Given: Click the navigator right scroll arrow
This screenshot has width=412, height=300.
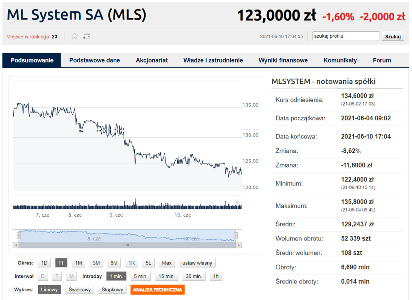Looking at the screenshot, I should click(x=239, y=245).
